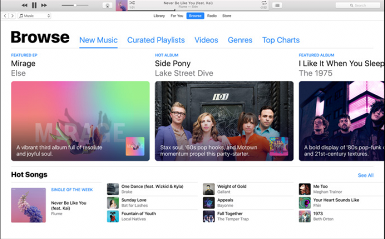385x239 pixels.
Task: Select the song title 1973
Action: click(318, 213)
